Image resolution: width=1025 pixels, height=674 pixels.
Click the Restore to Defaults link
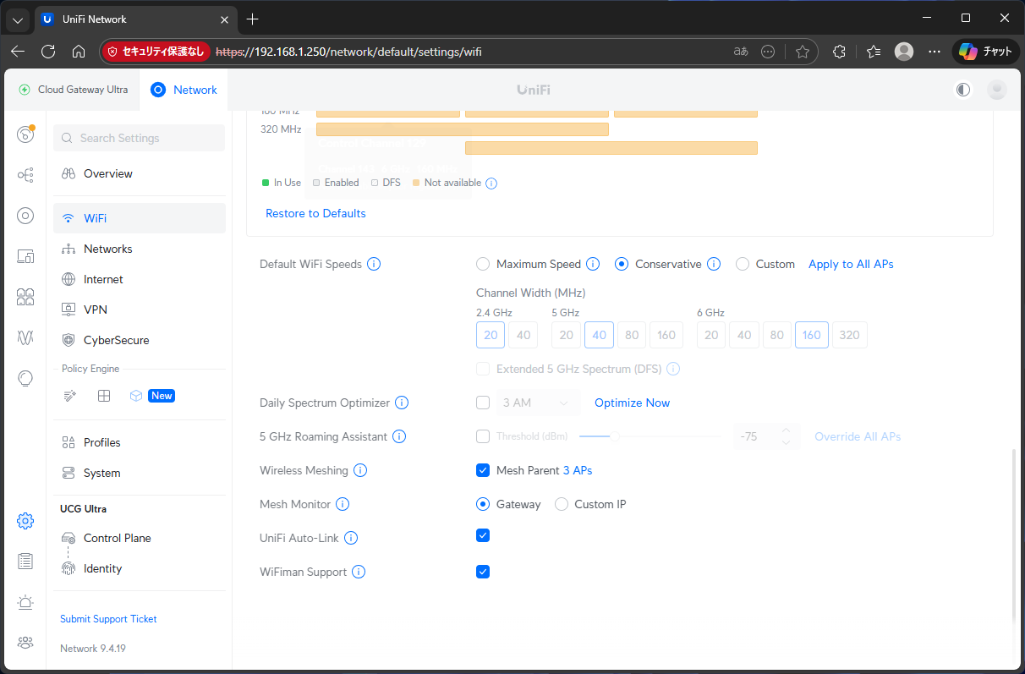coord(315,213)
